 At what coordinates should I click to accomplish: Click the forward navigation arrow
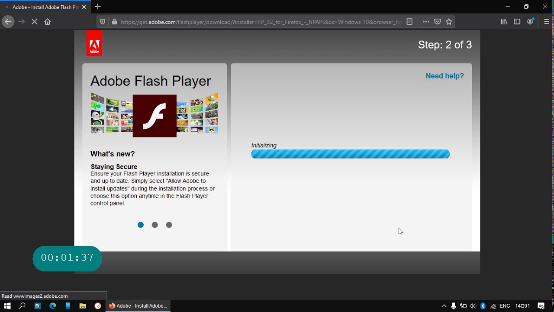(x=22, y=22)
